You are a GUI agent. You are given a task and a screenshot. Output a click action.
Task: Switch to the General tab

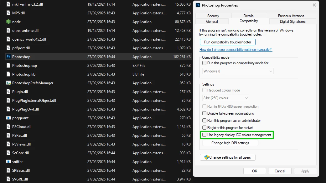click(212, 22)
